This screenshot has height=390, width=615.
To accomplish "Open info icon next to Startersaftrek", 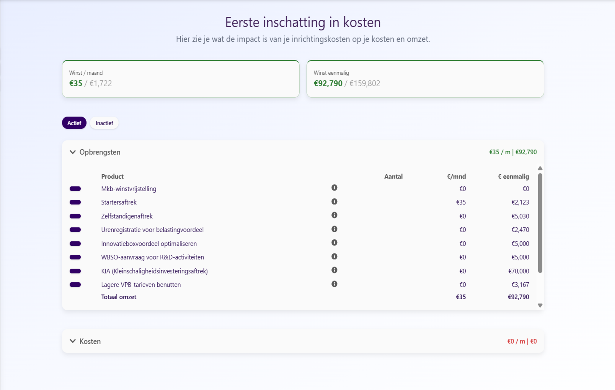I will [x=334, y=202].
